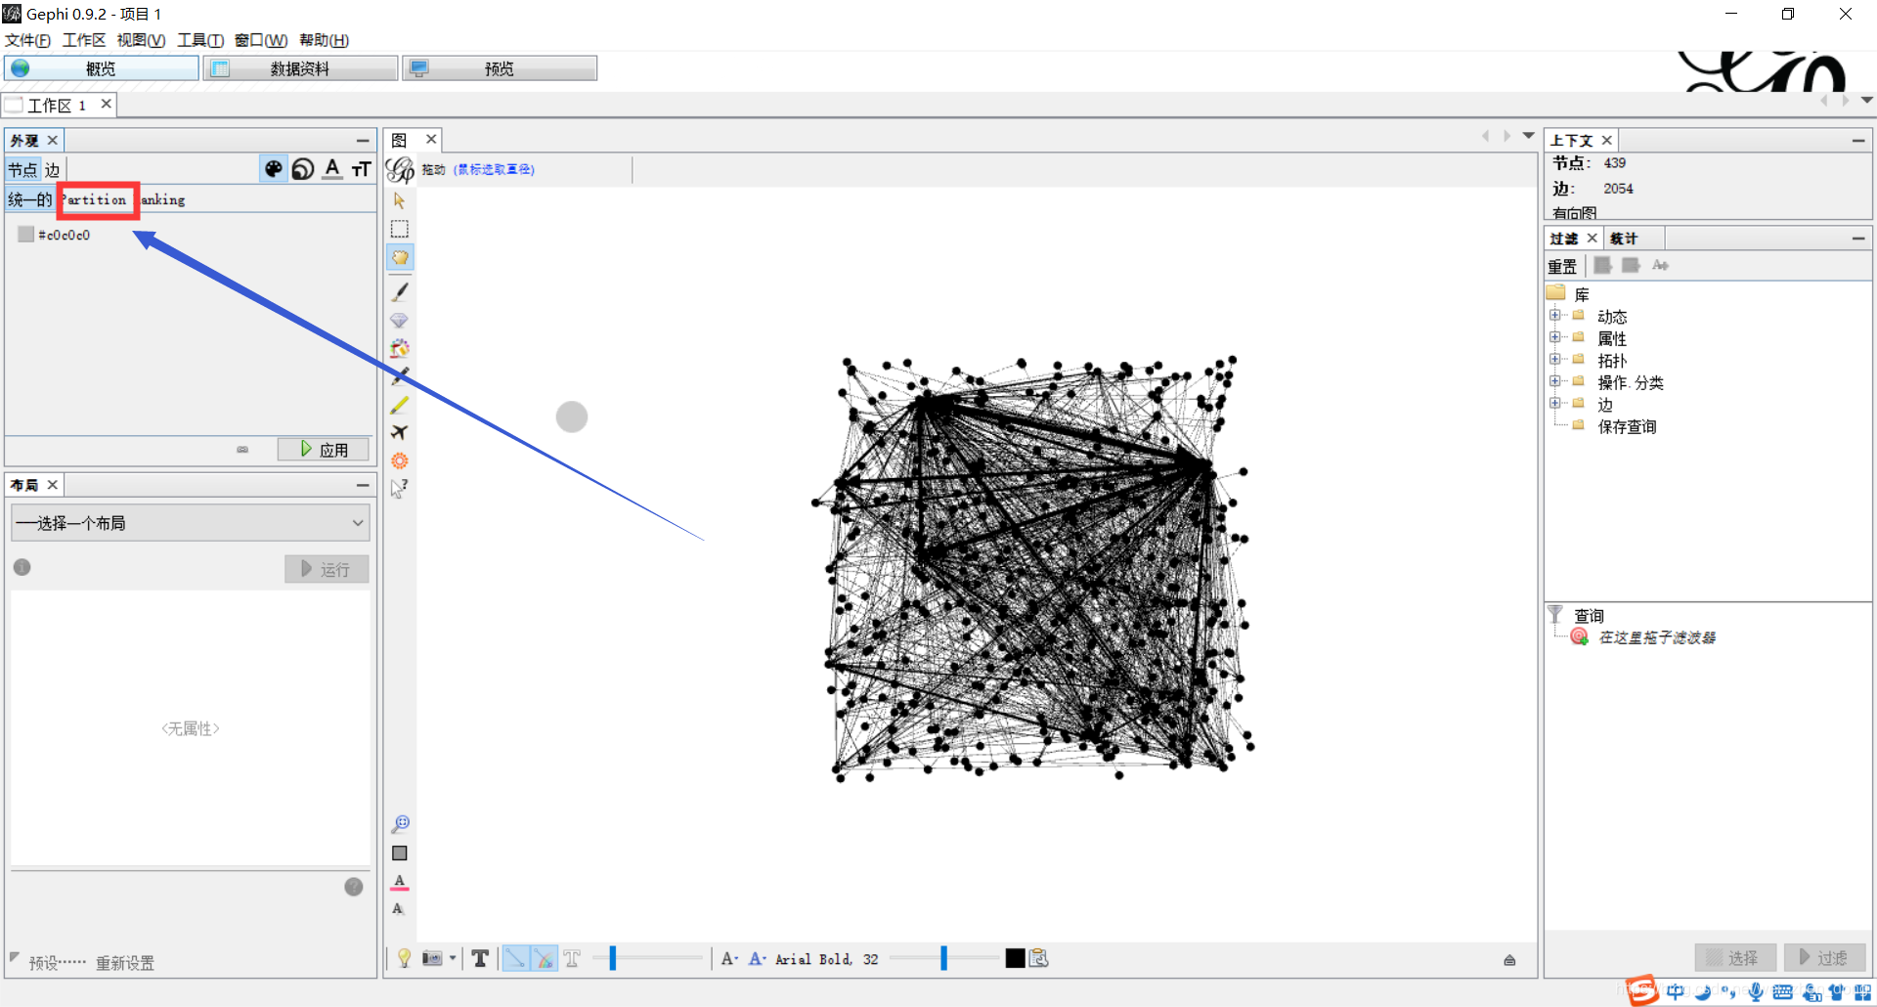Click the camera screenshot icon
Screen dimensions: 1877x1007
pyautogui.click(x=432, y=958)
